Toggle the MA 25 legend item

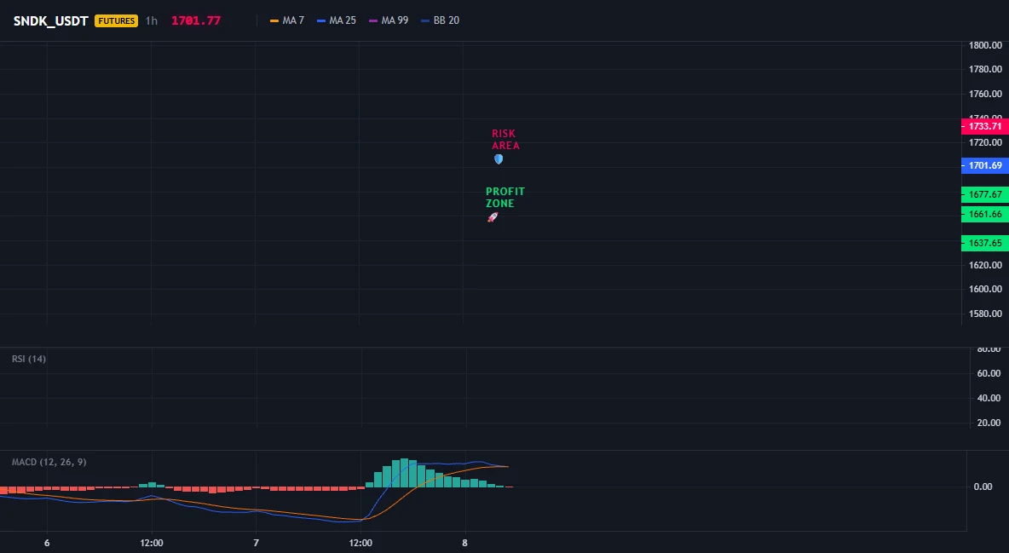coord(337,20)
